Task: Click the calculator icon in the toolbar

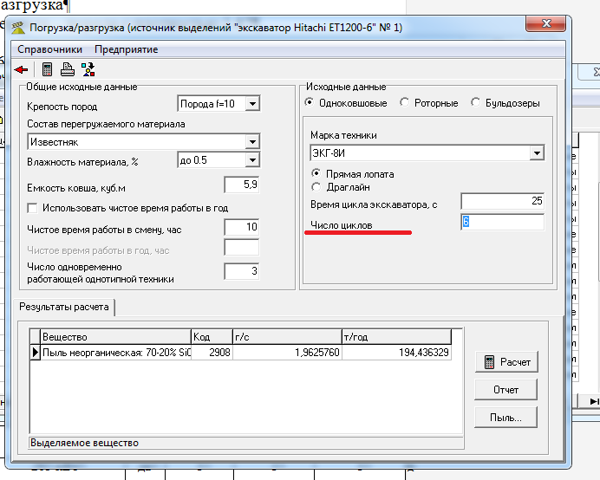Action: tap(48, 69)
